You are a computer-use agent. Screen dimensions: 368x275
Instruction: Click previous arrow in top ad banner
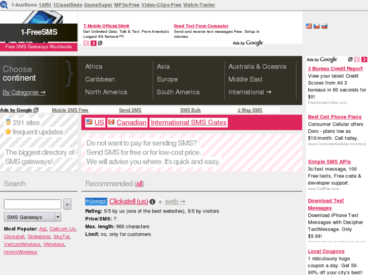pos(86,43)
